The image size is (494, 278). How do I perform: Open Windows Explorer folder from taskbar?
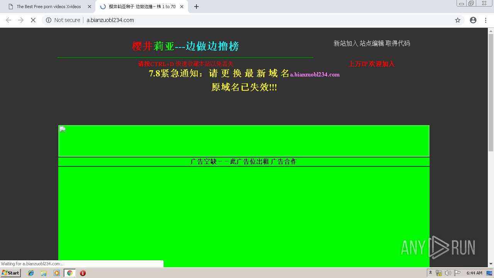[44, 273]
